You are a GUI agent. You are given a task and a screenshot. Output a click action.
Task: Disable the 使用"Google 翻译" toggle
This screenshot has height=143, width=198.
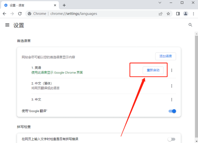[x=172, y=111]
